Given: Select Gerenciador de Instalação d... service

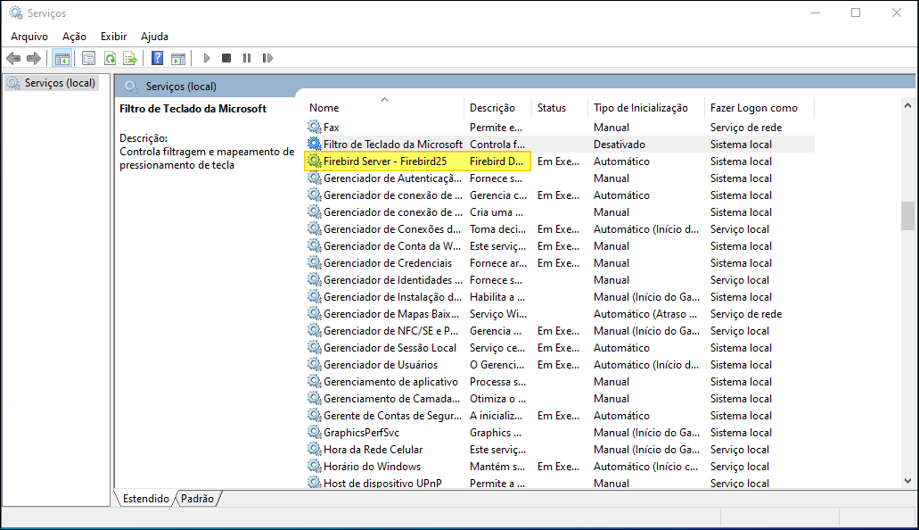Looking at the screenshot, I should [x=560, y=297].
